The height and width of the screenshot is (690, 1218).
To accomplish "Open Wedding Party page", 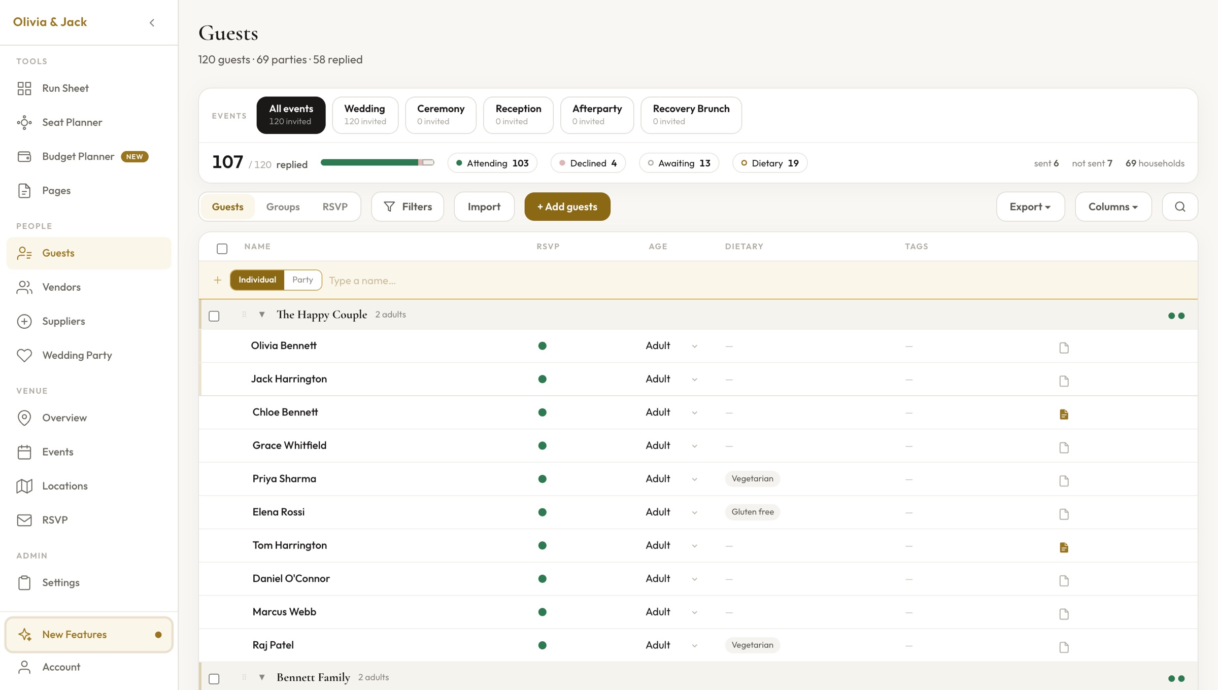I will pyautogui.click(x=89, y=355).
